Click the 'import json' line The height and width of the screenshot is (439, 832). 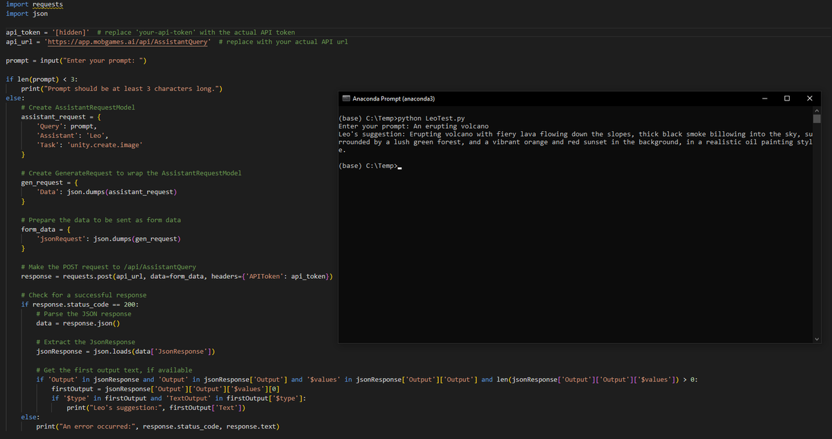click(x=26, y=13)
